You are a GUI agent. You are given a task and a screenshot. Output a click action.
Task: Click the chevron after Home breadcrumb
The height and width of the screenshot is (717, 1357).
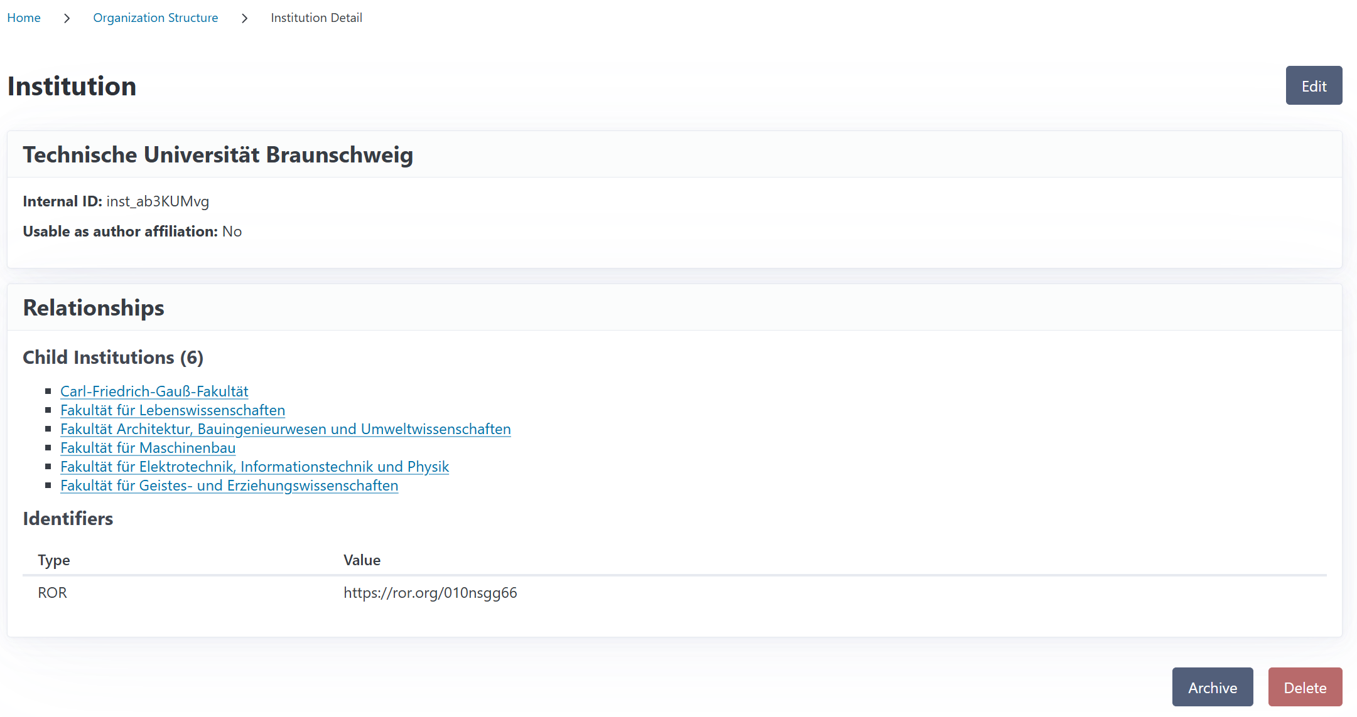pos(67,18)
